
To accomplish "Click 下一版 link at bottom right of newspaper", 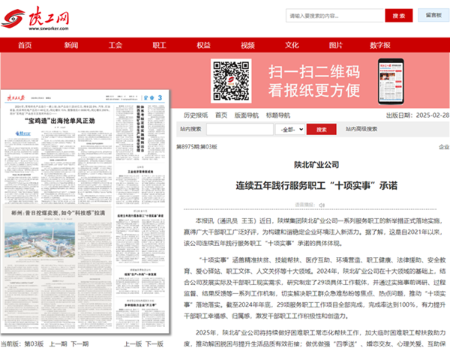I will click(154, 343).
